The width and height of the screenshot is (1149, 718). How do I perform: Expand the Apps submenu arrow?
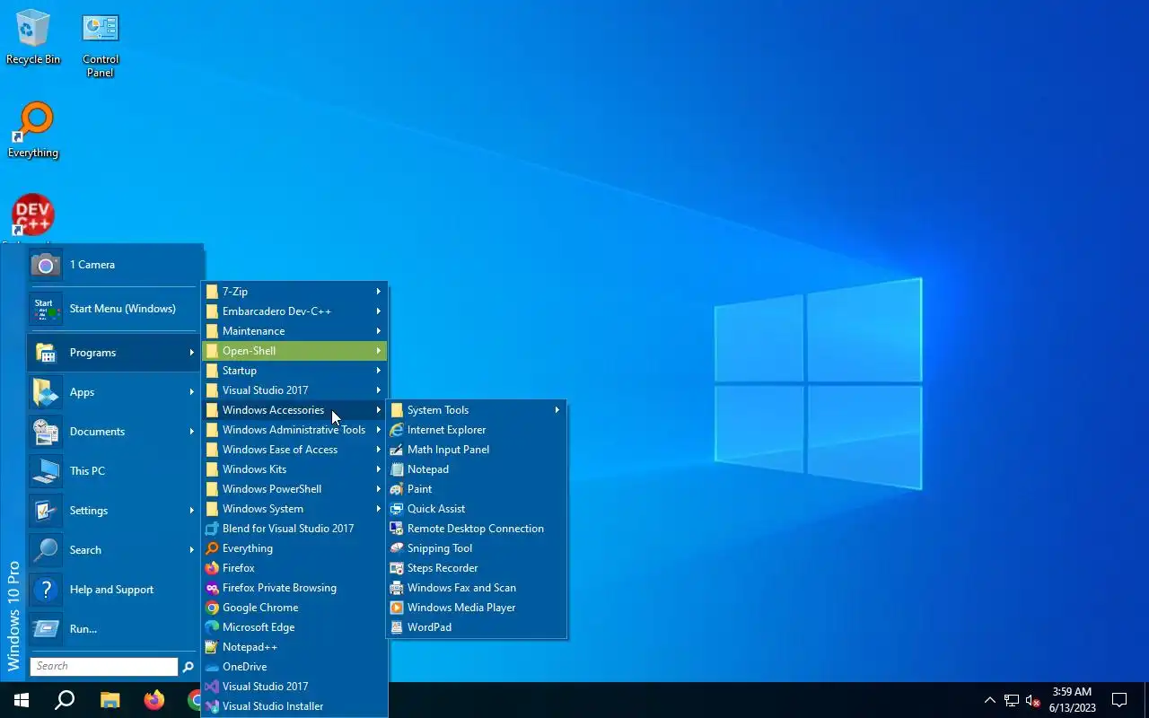pos(192,392)
